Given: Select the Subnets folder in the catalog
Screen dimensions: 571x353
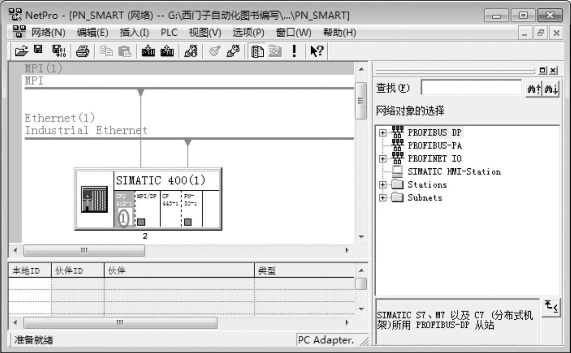Looking at the screenshot, I should coord(425,197).
